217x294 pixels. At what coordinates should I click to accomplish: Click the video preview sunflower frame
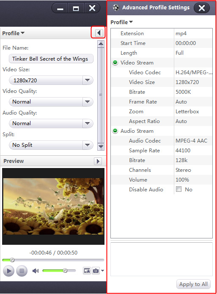tap(53, 206)
